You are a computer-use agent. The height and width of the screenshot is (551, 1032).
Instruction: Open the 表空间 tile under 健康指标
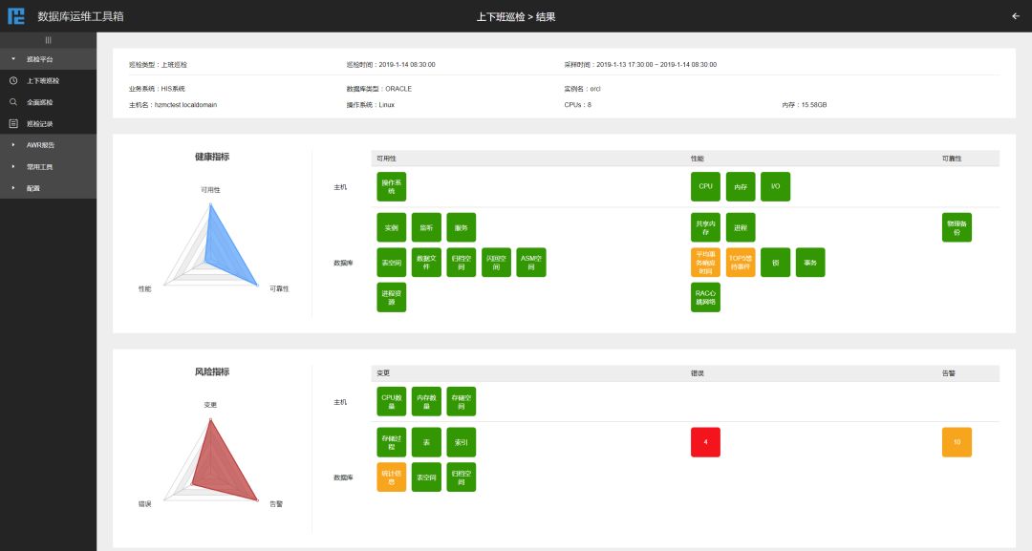[391, 263]
